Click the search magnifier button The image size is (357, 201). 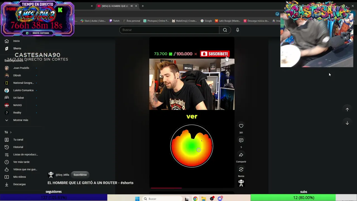click(225, 30)
